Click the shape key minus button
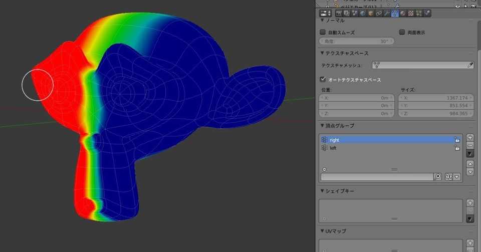 470,211
